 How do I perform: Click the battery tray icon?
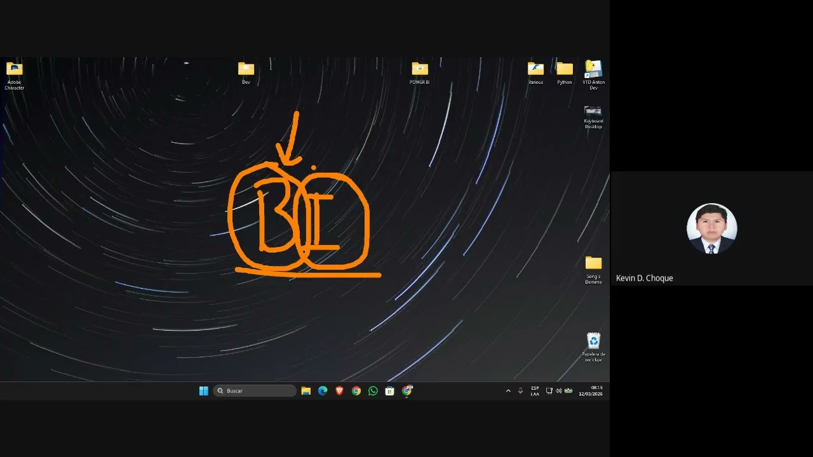568,391
